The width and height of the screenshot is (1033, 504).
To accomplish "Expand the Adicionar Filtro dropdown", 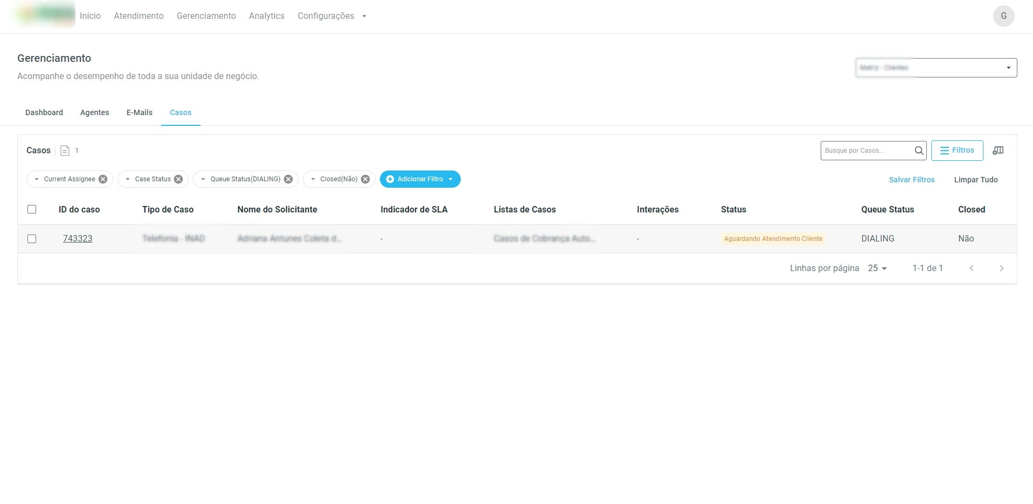I will pyautogui.click(x=420, y=179).
